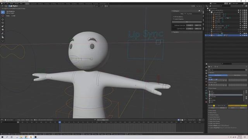Click the Remove bone group button

tap(222, 108)
